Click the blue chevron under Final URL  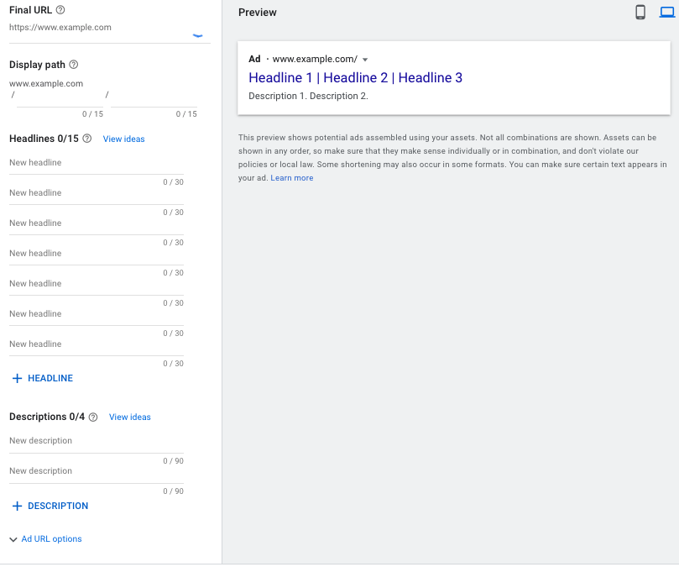[x=198, y=34]
